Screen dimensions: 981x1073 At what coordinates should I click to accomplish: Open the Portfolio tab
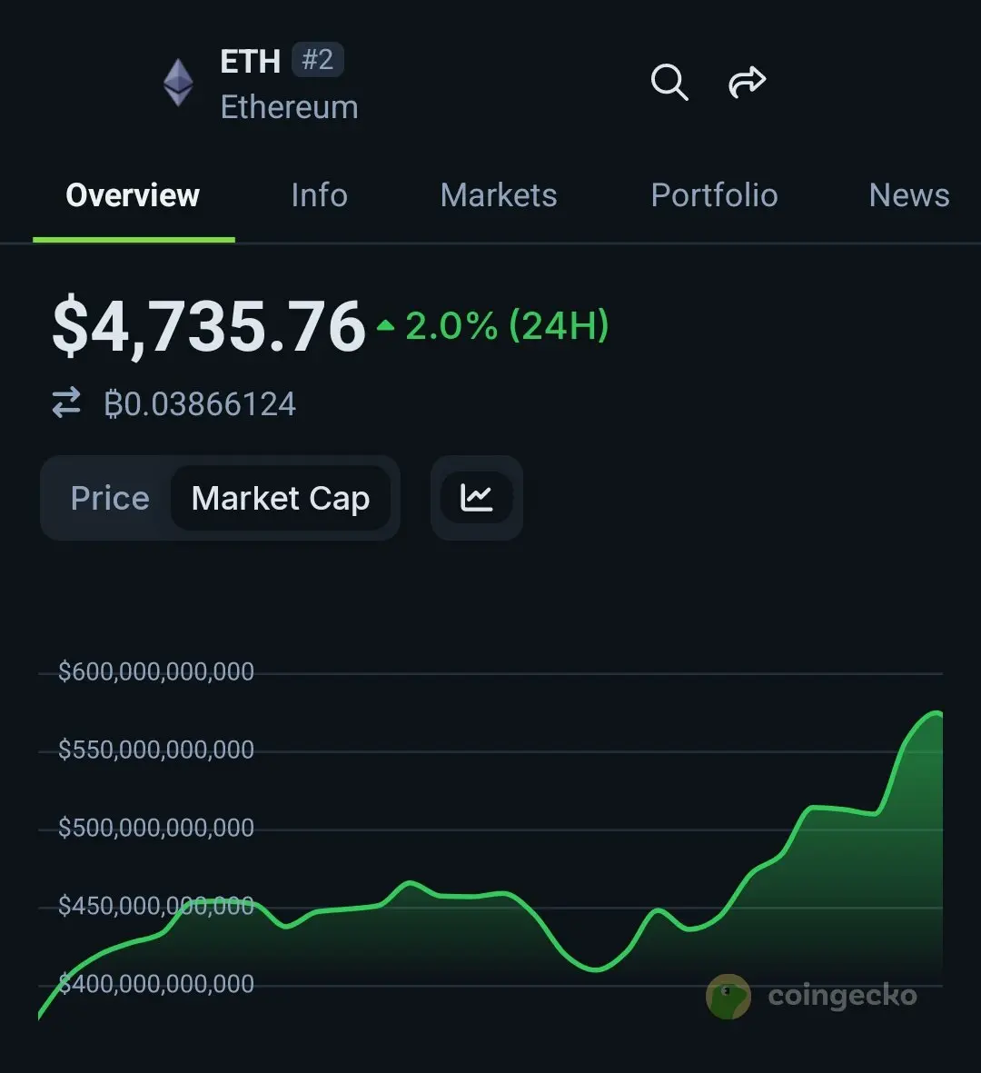coord(714,195)
